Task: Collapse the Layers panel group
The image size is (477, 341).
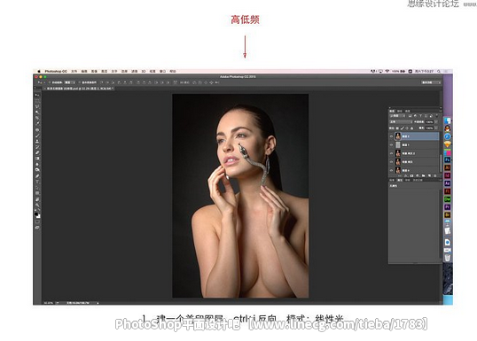Action: (441, 107)
